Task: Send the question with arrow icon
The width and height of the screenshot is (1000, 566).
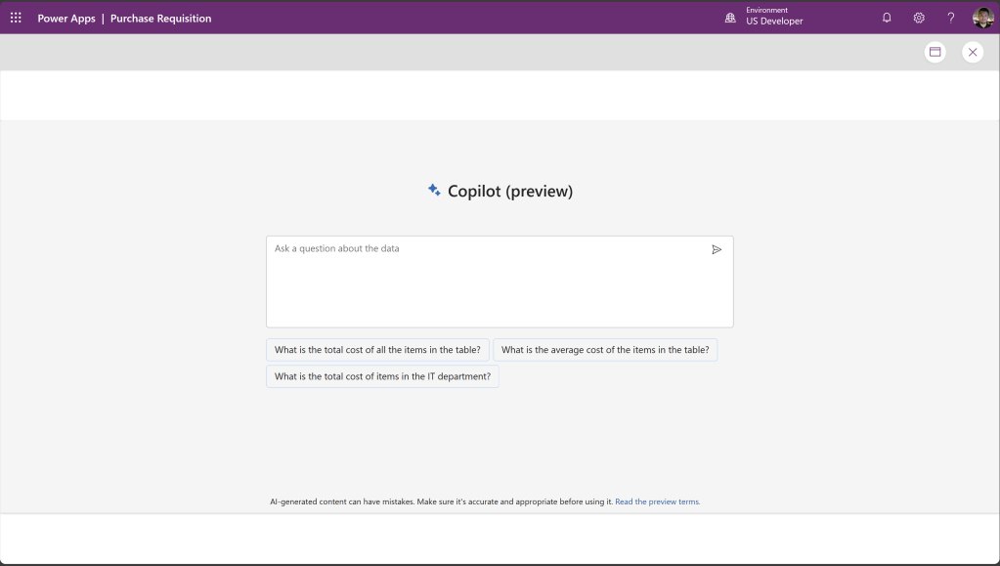Action: tap(717, 249)
